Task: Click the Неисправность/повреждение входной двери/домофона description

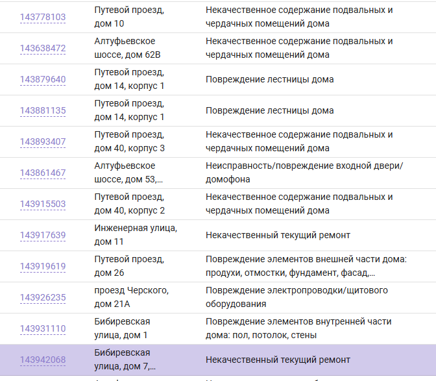Action: (x=304, y=173)
